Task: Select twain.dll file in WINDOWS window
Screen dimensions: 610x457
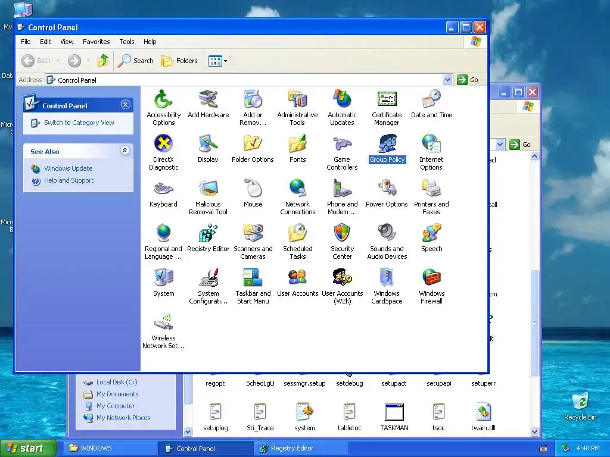Action: click(x=483, y=417)
